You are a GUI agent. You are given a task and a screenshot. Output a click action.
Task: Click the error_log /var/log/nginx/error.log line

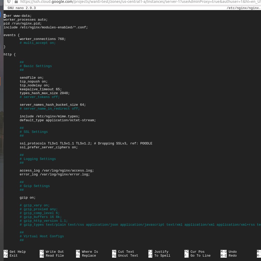pyautogui.click(x=55, y=174)
